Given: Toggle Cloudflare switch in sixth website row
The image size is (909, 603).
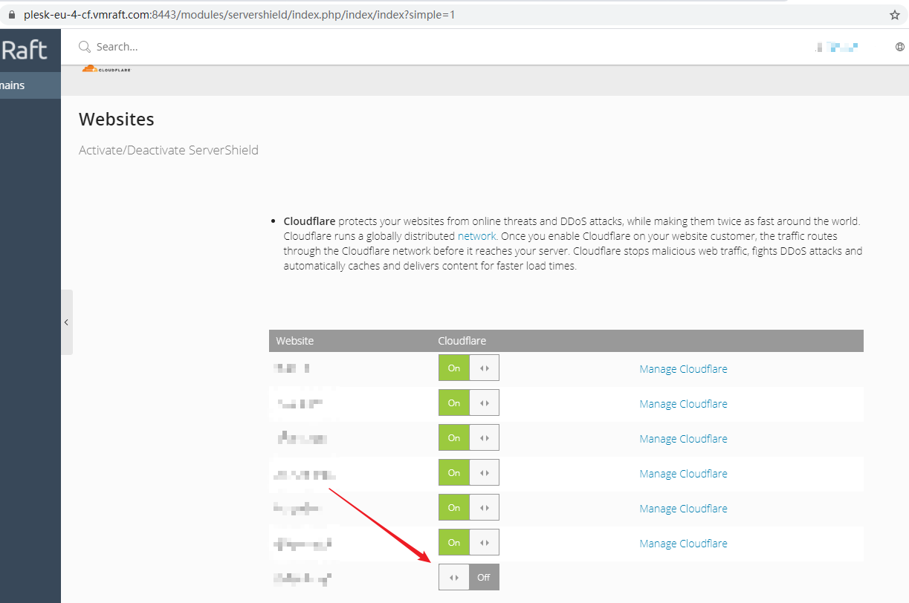Looking at the screenshot, I should (x=469, y=542).
